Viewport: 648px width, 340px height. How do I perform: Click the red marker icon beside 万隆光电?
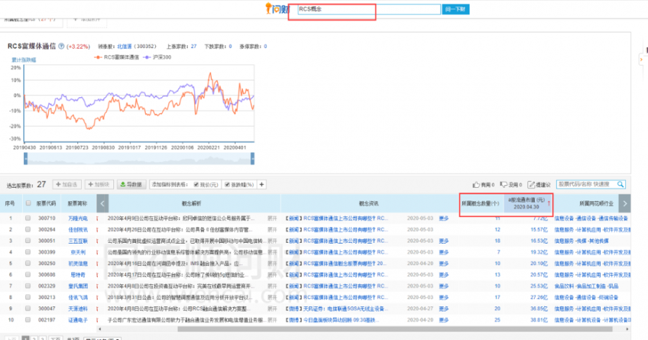(97, 218)
